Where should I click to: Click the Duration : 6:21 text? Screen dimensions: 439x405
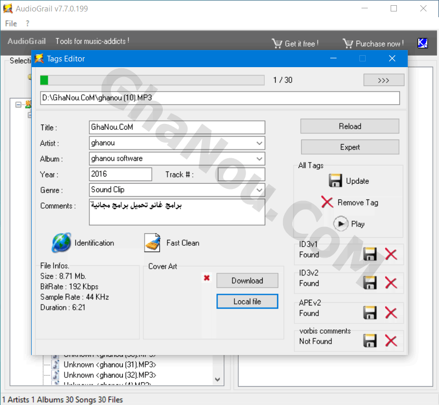[x=63, y=307]
